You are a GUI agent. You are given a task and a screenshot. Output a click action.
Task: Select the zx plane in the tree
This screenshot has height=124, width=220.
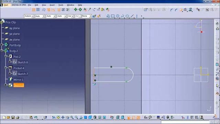click(x=14, y=40)
